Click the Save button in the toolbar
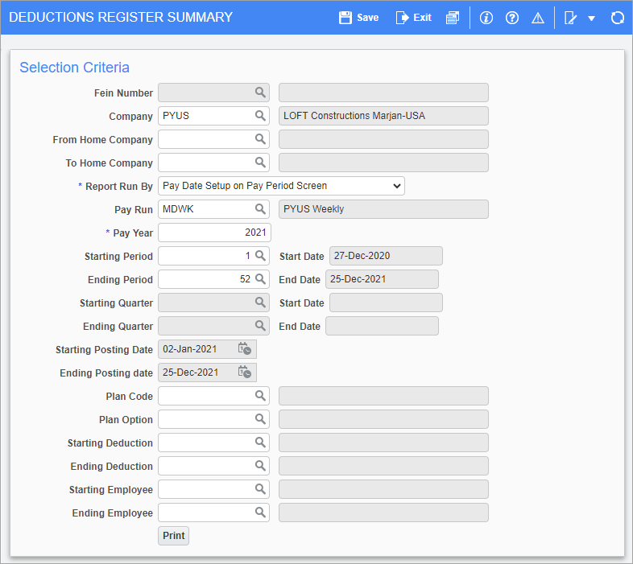This screenshot has height=564, width=633. tap(358, 18)
